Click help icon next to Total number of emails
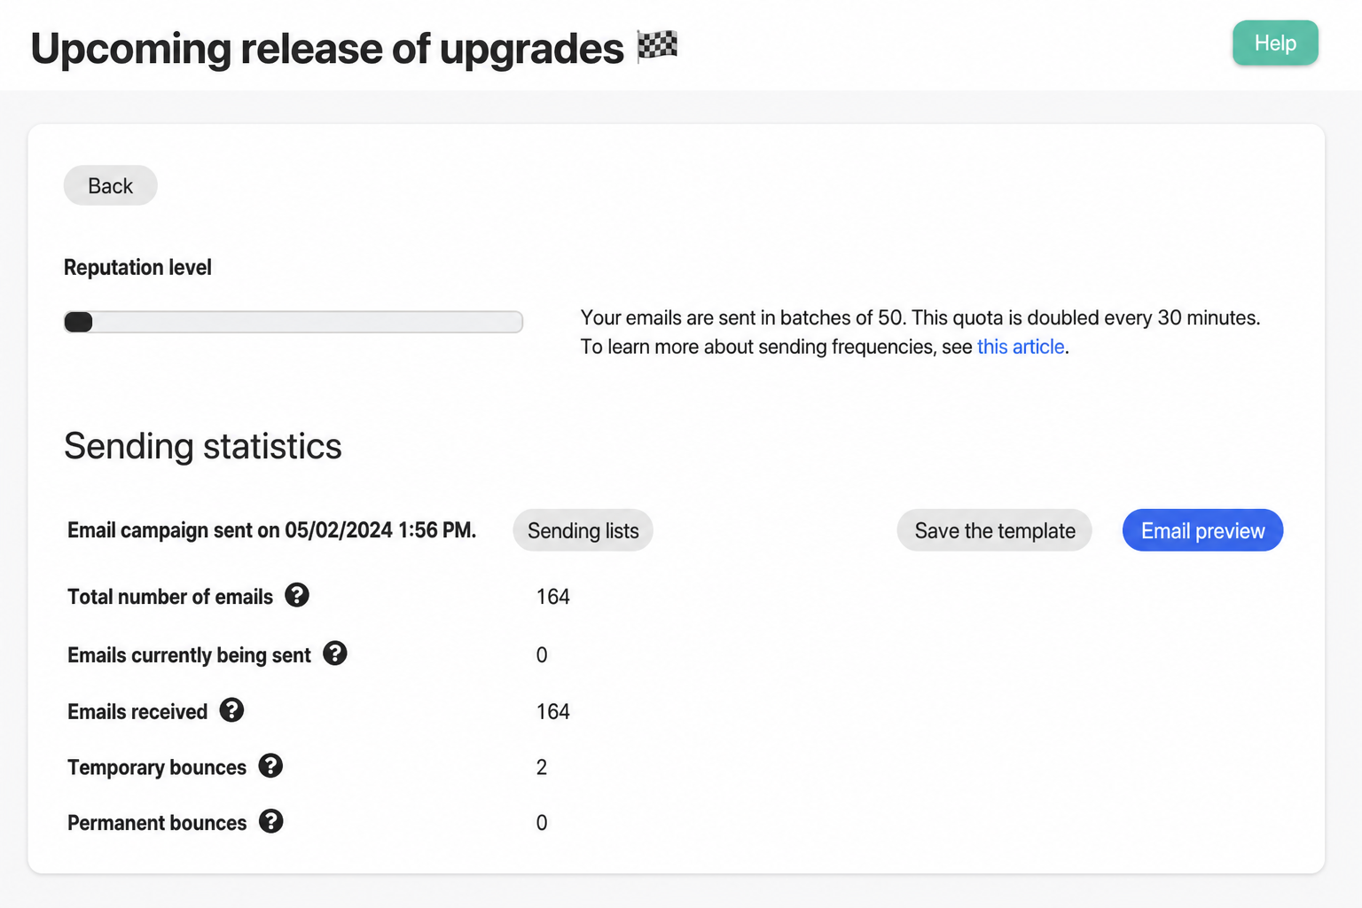This screenshot has width=1362, height=908. pos(297,595)
